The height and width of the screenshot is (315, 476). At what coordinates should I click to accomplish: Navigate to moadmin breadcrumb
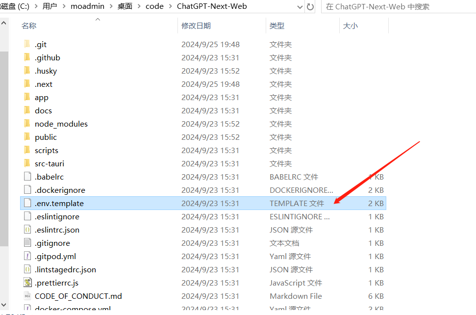87,6
